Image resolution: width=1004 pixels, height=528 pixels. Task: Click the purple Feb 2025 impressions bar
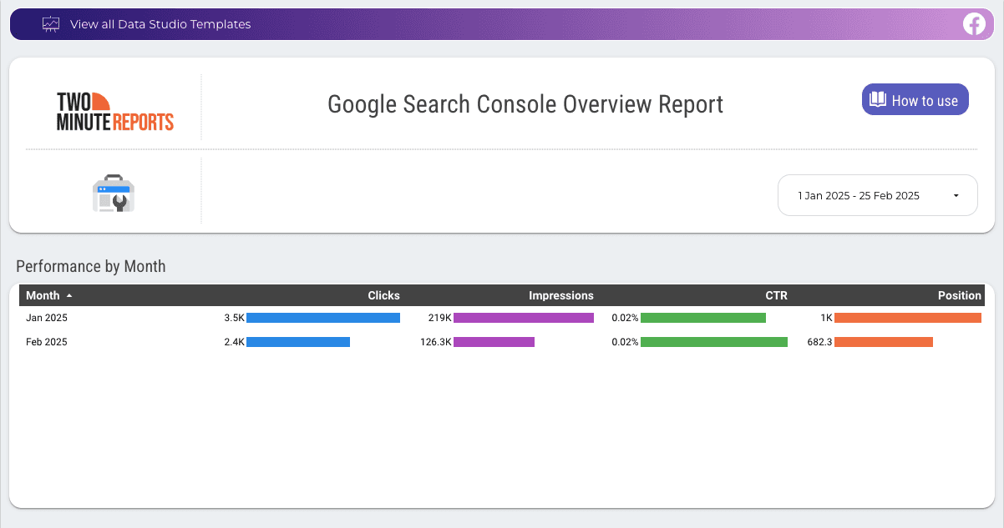point(494,342)
